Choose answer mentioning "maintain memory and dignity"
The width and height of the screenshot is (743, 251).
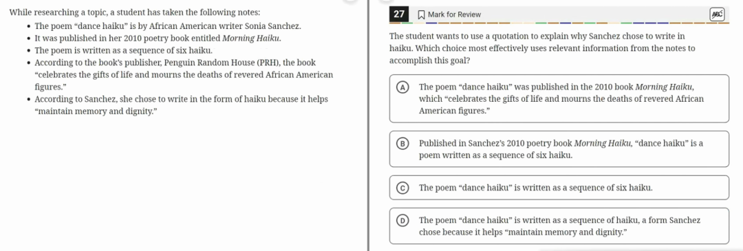point(559,226)
